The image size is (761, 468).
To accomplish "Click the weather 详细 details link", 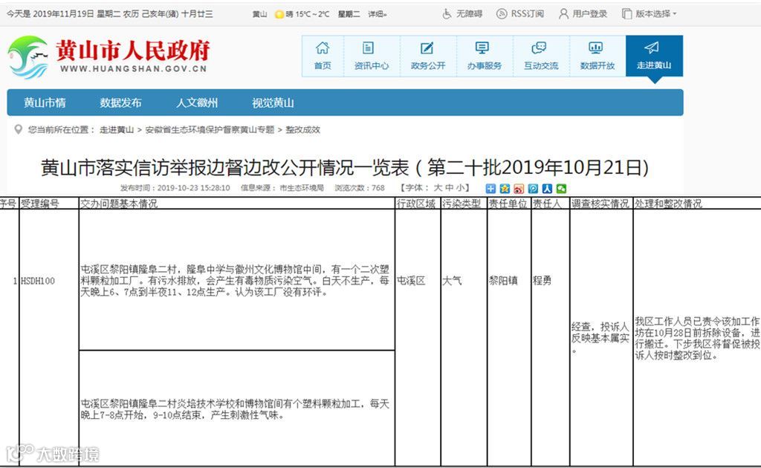I will (377, 14).
